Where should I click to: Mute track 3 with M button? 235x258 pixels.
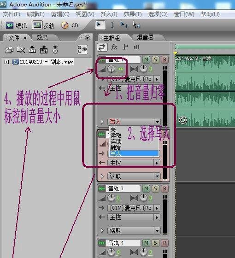[x=146, y=188]
